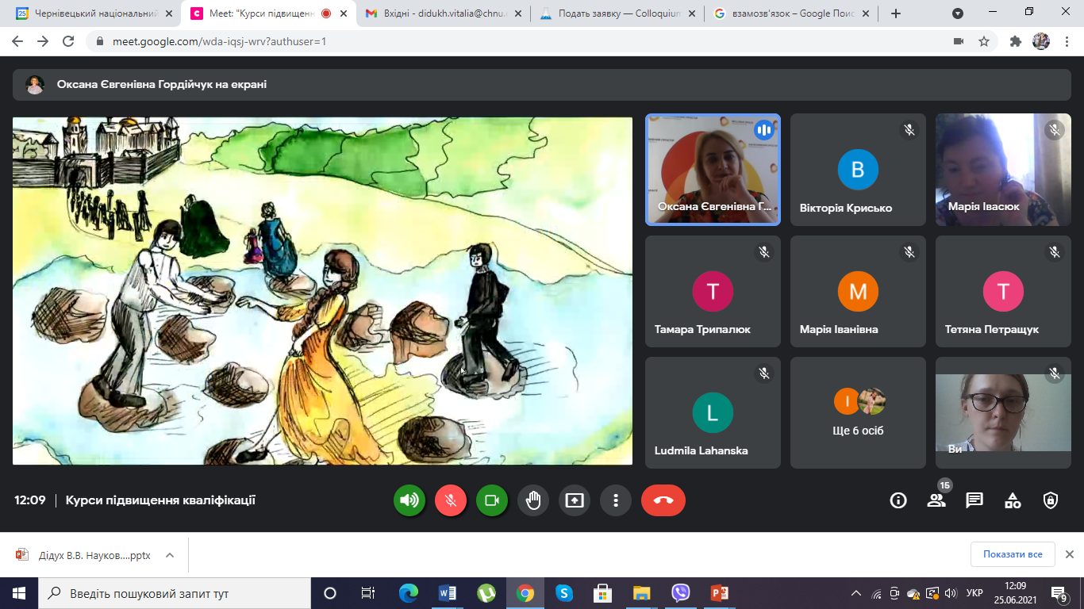Screen dimensions: 1084x609
Task: Click the shared presentation drawing
Action: pyautogui.click(x=322, y=291)
